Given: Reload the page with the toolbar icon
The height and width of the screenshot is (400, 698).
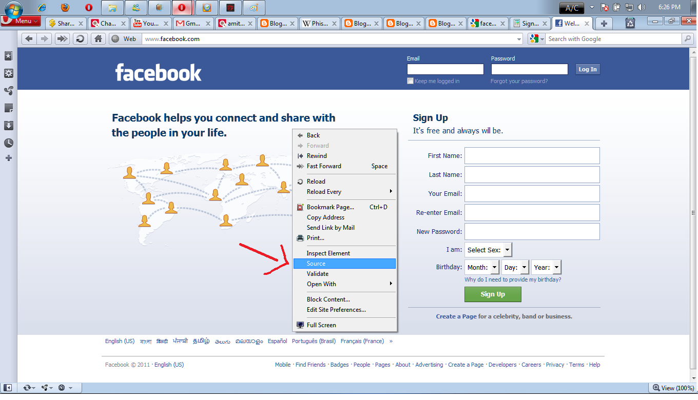Looking at the screenshot, I should [80, 39].
